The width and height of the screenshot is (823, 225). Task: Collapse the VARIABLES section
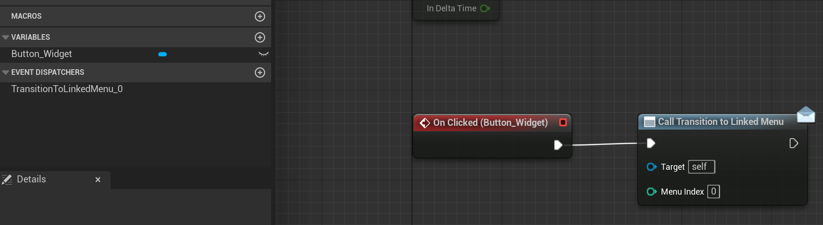click(x=6, y=37)
